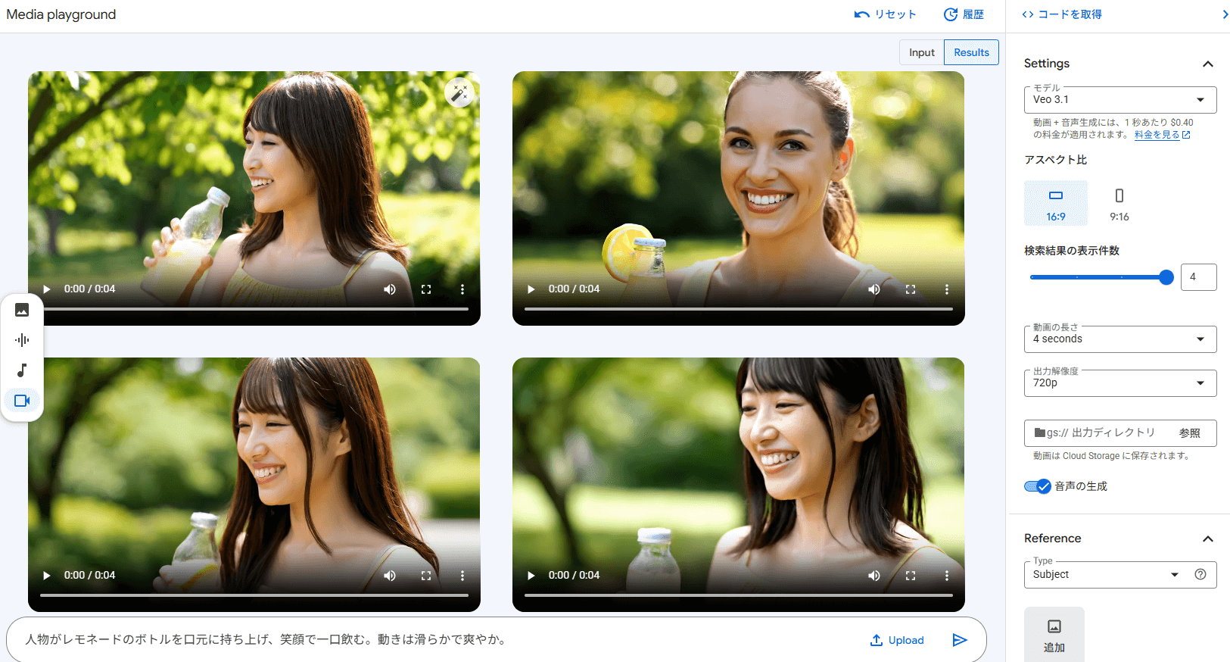The height and width of the screenshot is (662, 1230).
Task: Open the 4 seconds video length dropdown
Action: [1119, 339]
